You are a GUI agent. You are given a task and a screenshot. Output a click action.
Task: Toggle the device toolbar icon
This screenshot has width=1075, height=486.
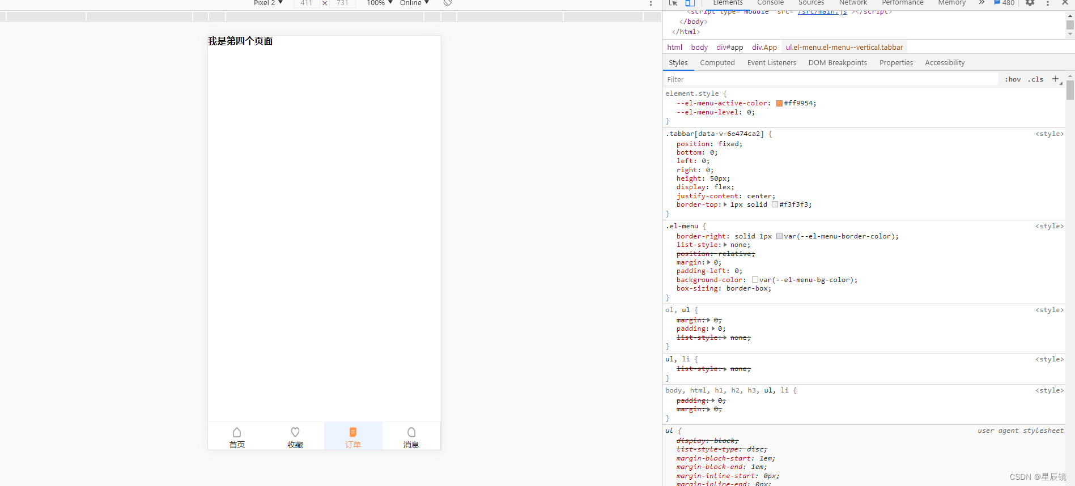[690, 3]
